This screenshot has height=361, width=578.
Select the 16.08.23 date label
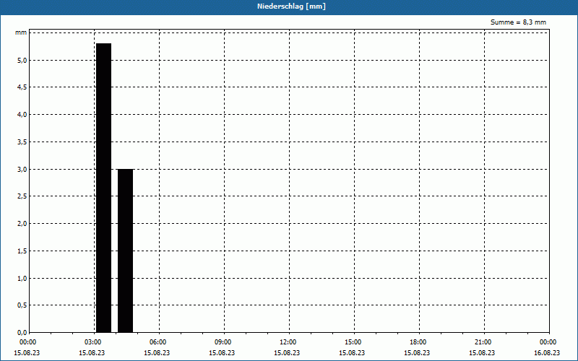[x=547, y=353]
